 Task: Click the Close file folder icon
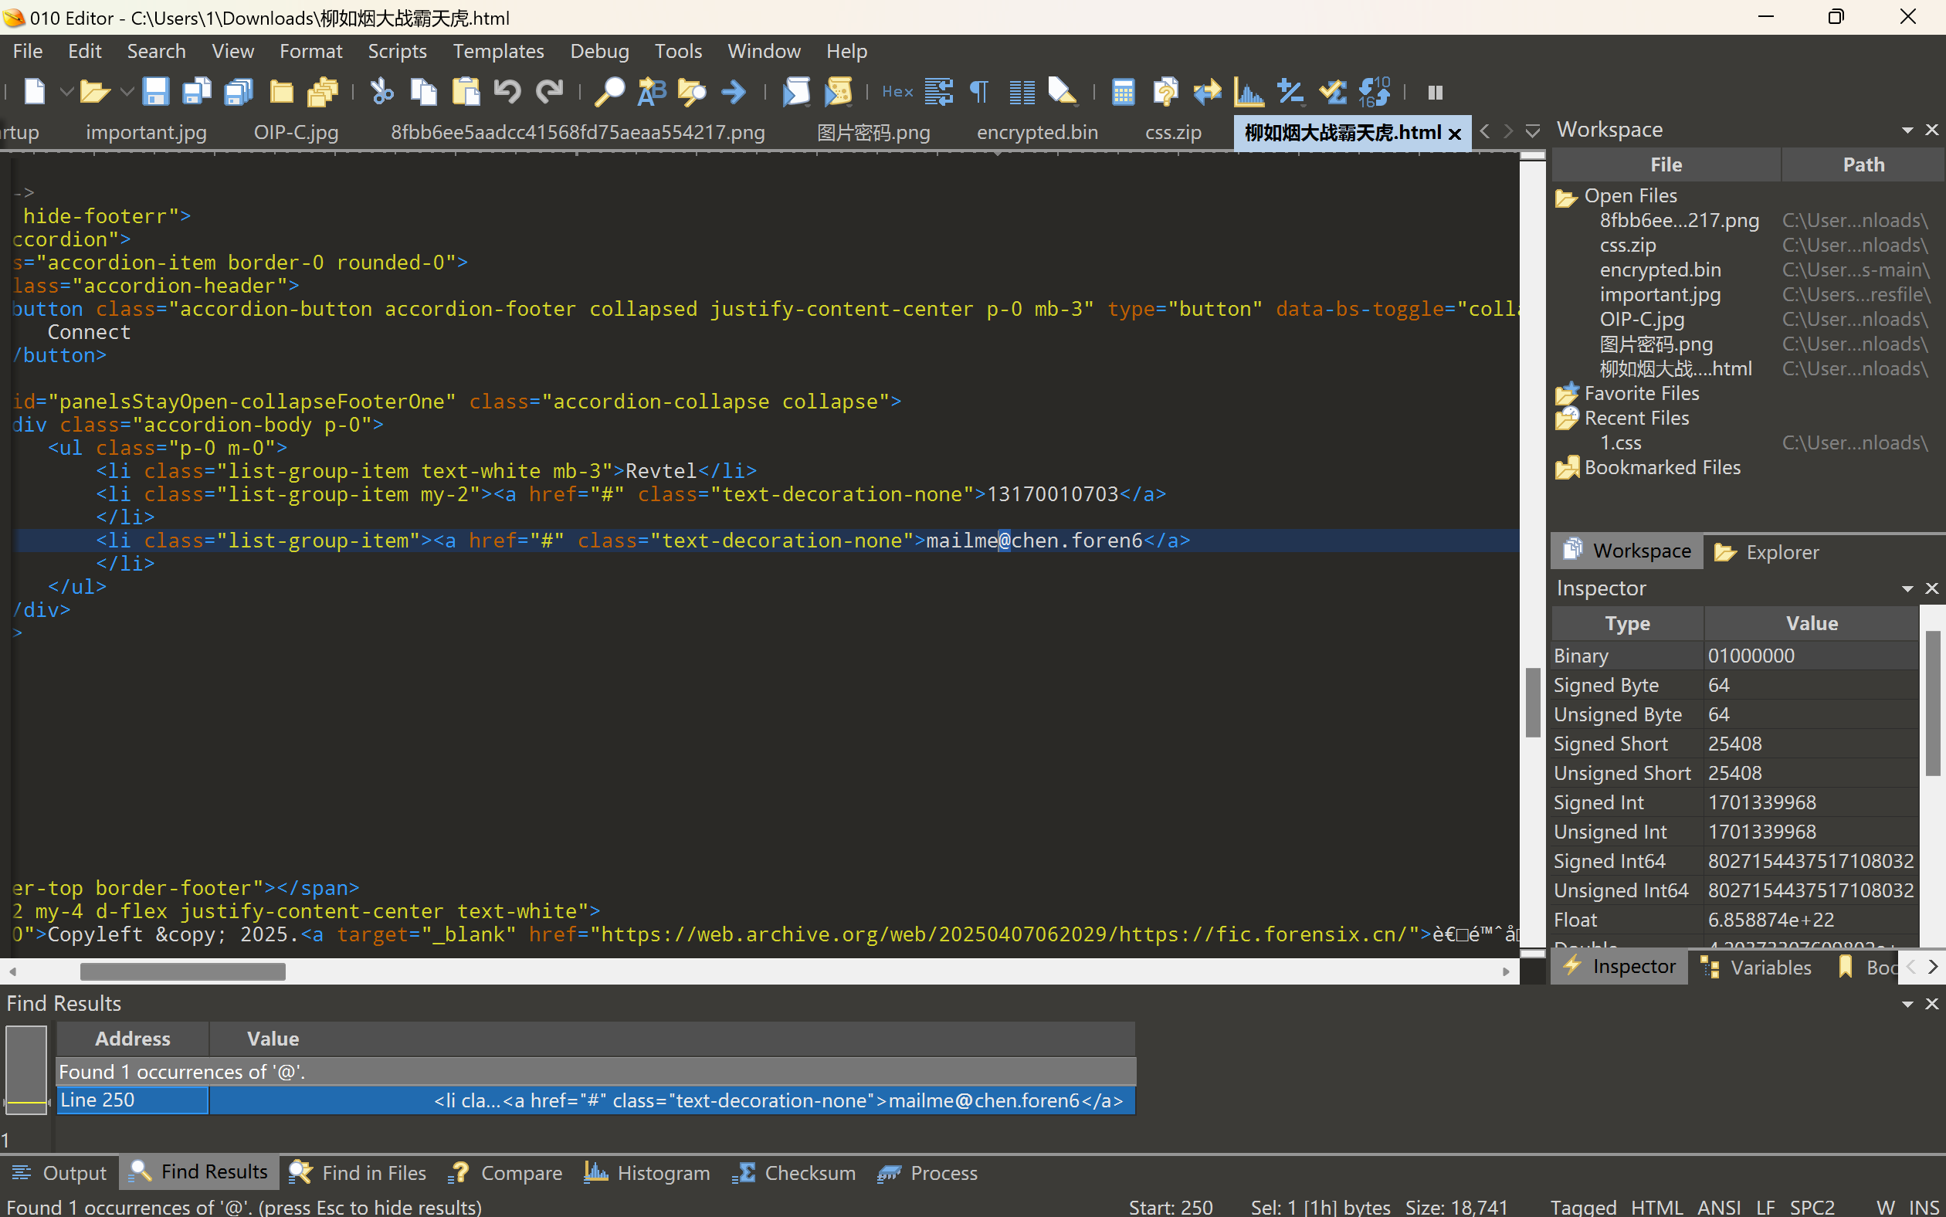tap(281, 92)
